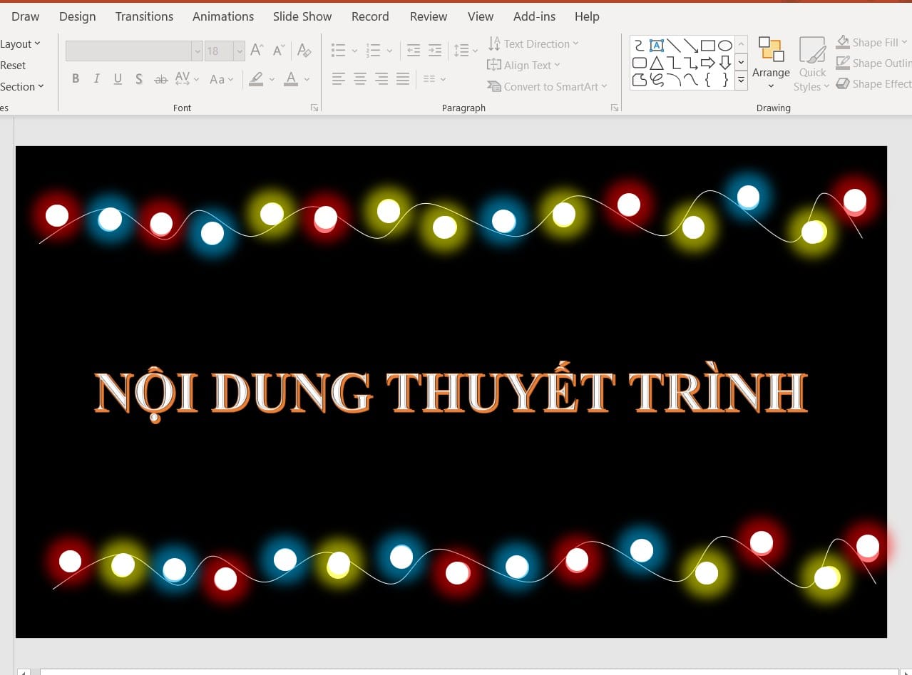Select the Rounded Rectangle shape
This screenshot has width=912, height=675.
(x=640, y=63)
